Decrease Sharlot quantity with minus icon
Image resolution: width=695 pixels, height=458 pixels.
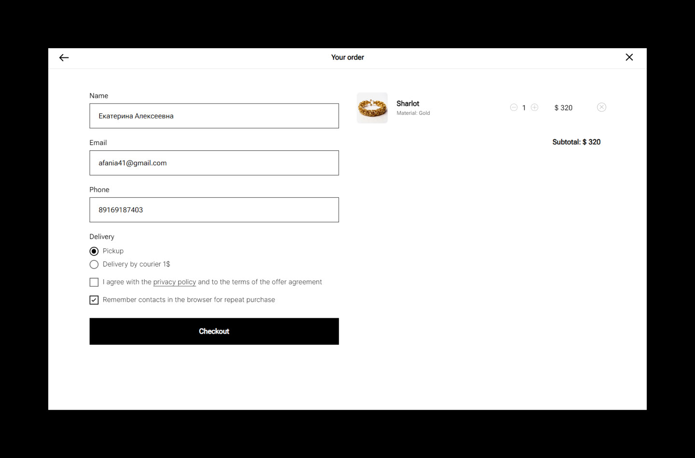coord(514,108)
